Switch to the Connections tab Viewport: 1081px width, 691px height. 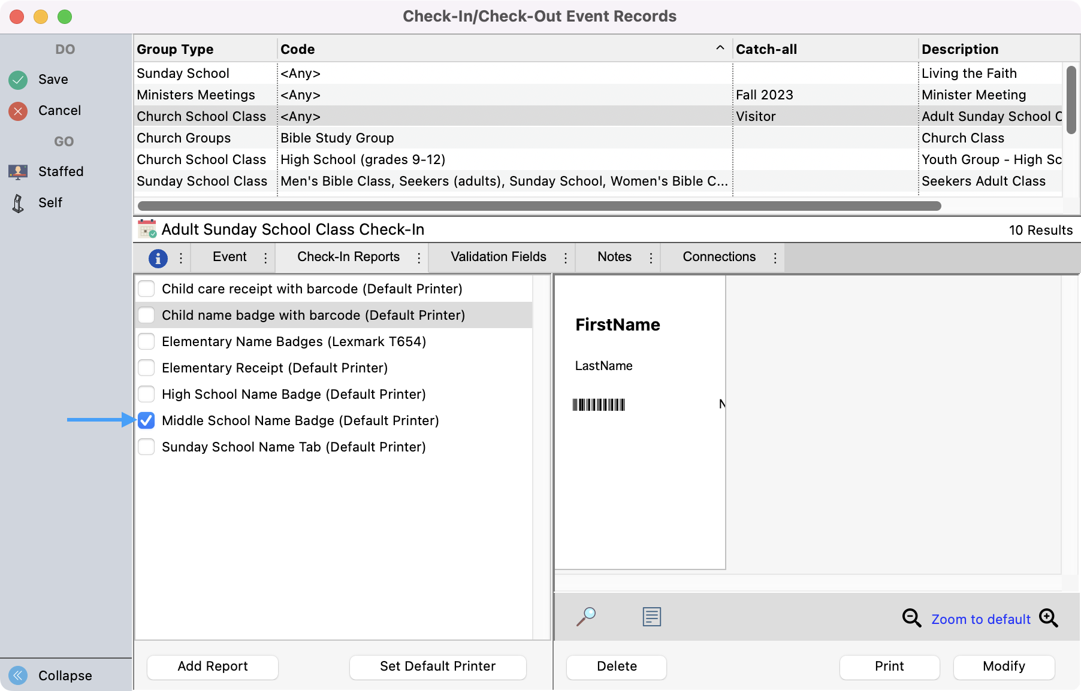(x=719, y=257)
